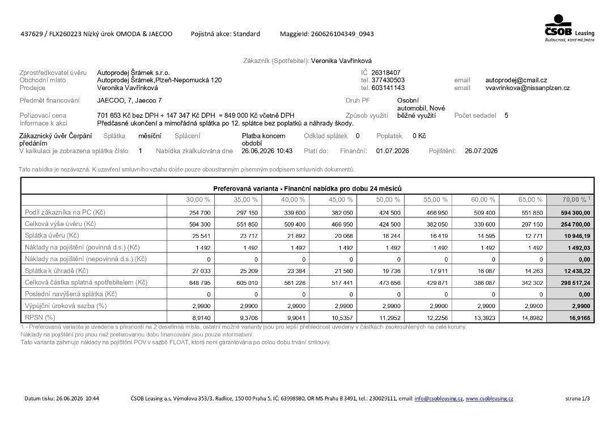Viewport: 615px width, 435px height.
Task: Click the 12 438,22 preferred installment value
Action: [577, 271]
